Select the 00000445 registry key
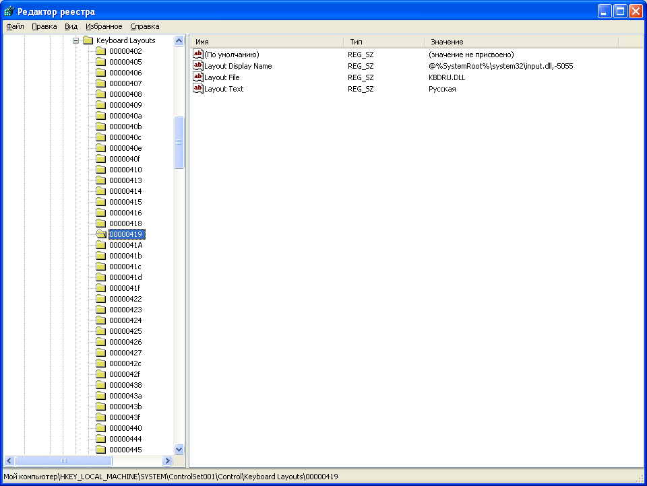The image size is (647, 486). (125, 450)
